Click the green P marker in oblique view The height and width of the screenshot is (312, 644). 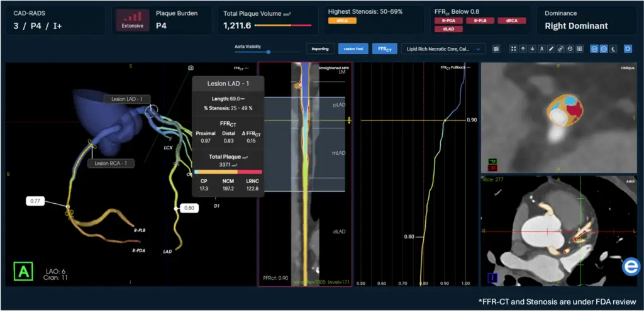click(492, 162)
